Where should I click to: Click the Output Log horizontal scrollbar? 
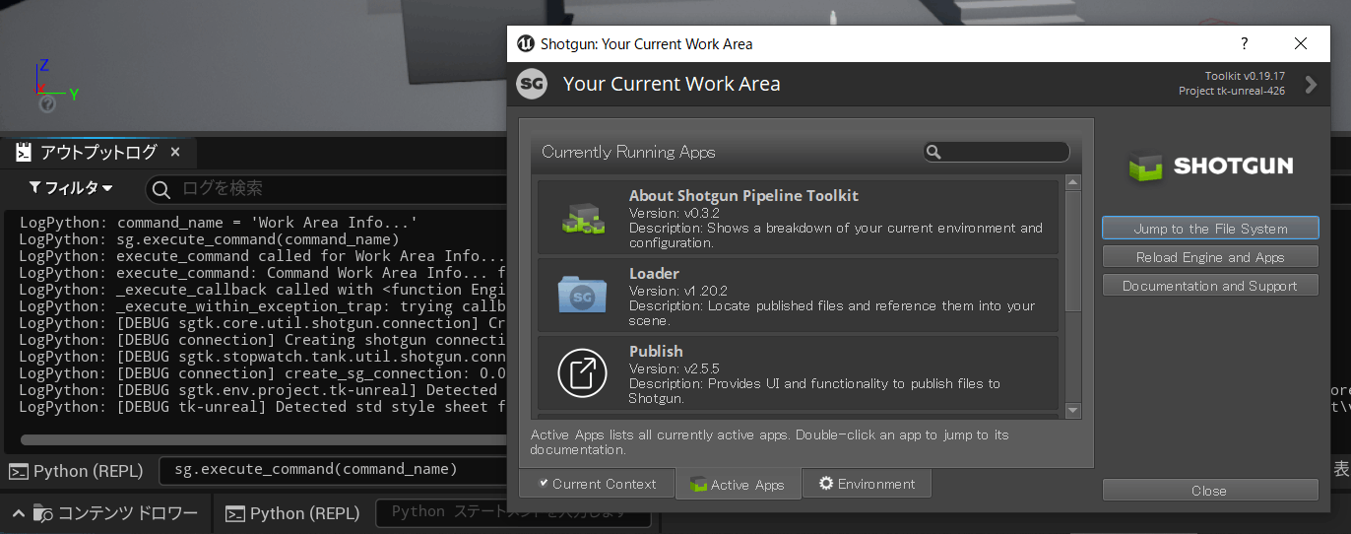point(263,439)
